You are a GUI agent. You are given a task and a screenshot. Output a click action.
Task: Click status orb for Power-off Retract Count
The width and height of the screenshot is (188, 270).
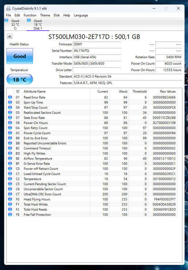pos(10,169)
